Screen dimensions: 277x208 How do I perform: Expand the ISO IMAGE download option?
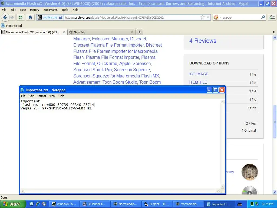[199, 74]
